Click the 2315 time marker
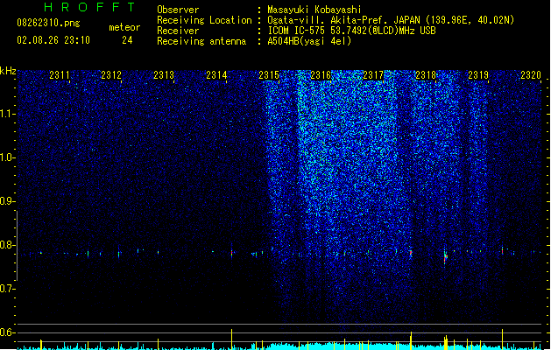 point(269,74)
